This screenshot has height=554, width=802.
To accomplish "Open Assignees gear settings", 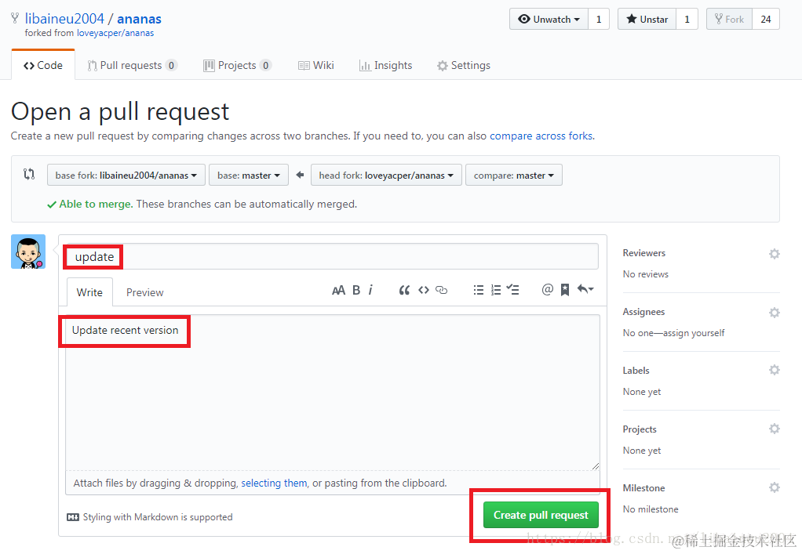I will 775,313.
